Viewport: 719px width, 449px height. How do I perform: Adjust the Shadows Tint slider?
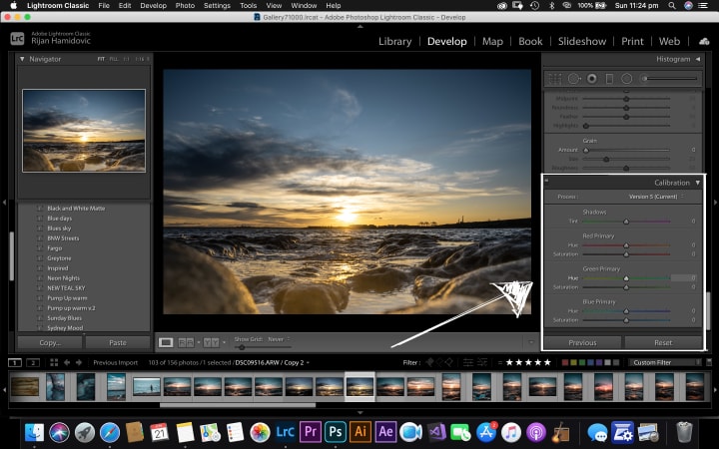pyautogui.click(x=626, y=222)
